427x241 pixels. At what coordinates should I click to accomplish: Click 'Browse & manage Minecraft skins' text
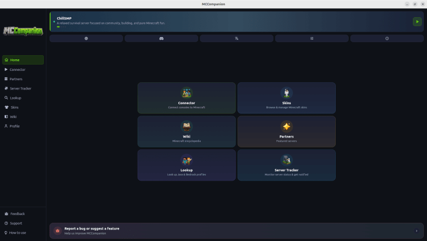tap(286, 107)
